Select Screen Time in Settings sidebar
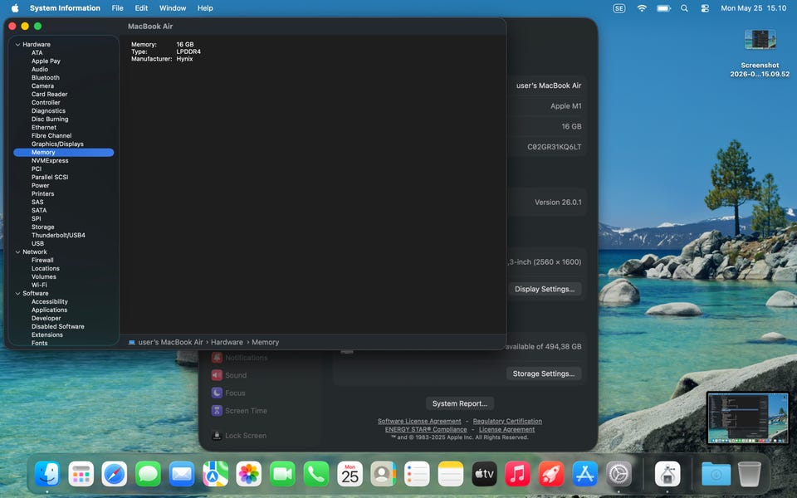This screenshot has height=498, width=797. 239,411
